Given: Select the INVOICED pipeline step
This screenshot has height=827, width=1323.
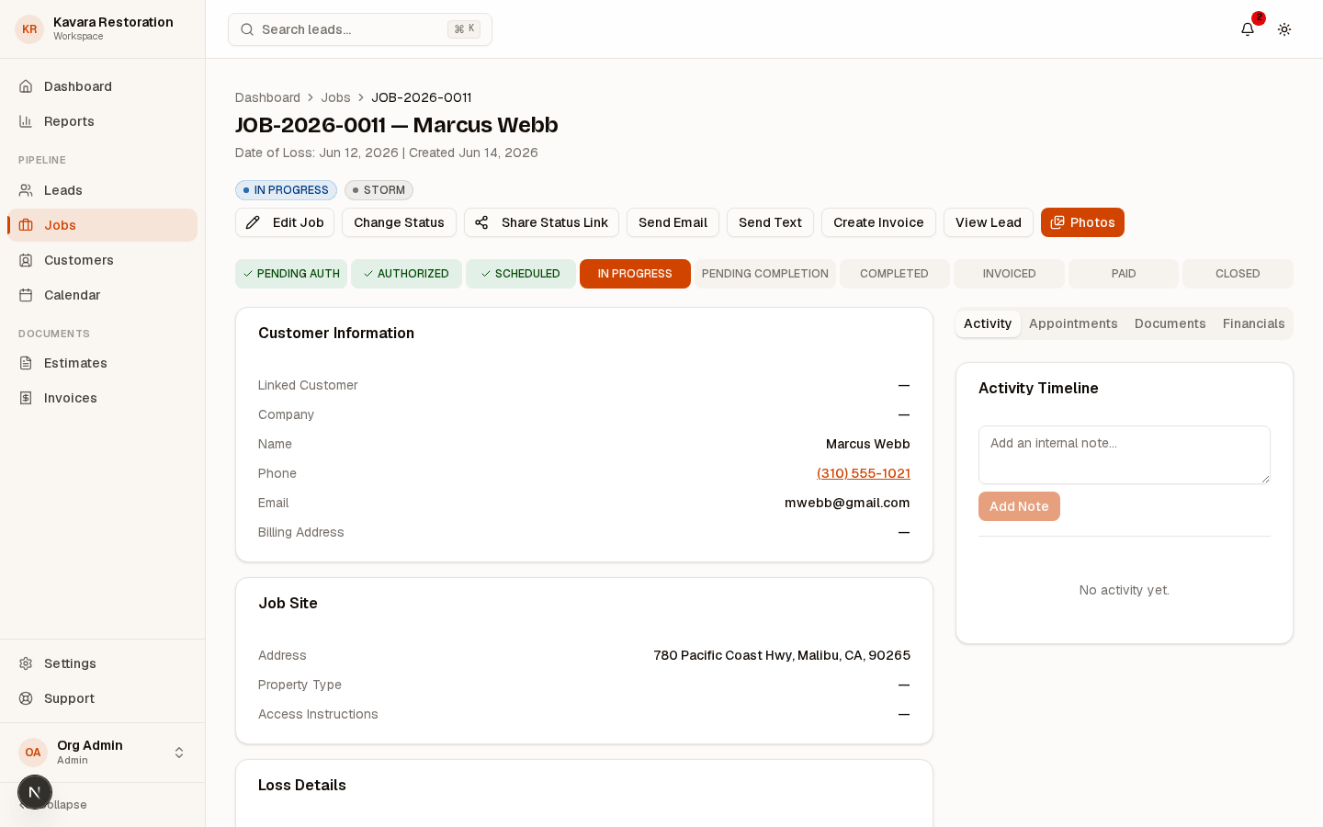Looking at the screenshot, I should coord(1009,274).
